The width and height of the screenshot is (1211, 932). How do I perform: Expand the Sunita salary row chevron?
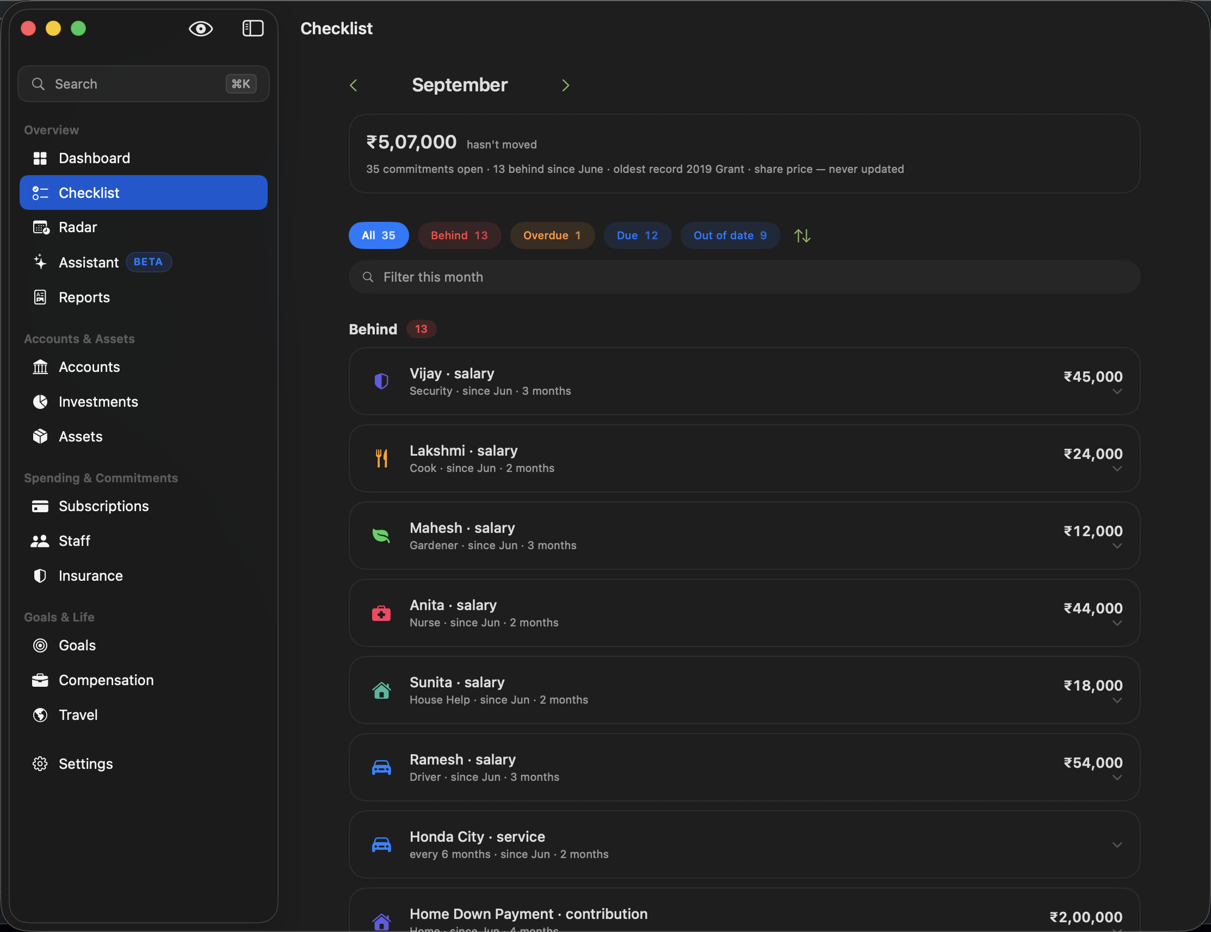1117,701
